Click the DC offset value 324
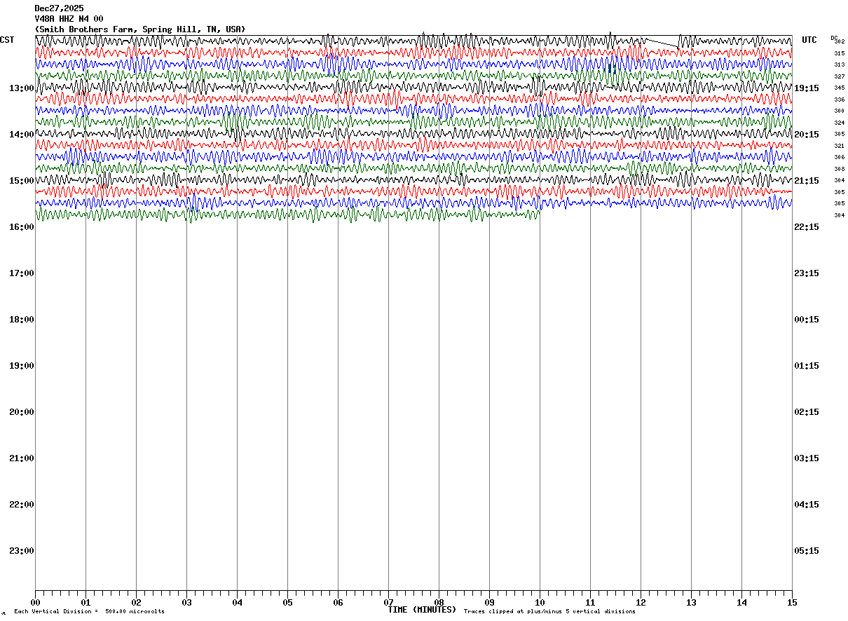The width and height of the screenshot is (848, 621). coord(839,123)
